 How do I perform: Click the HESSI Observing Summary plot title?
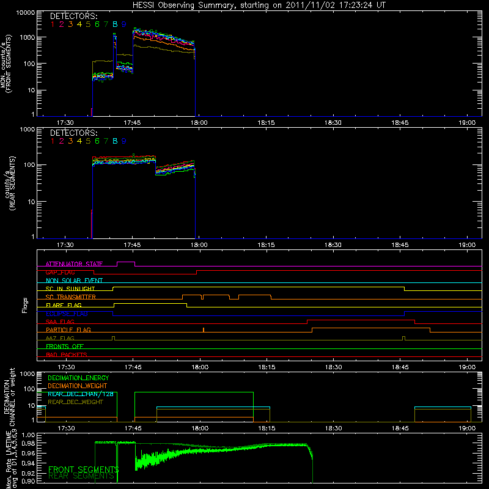(x=259, y=5)
